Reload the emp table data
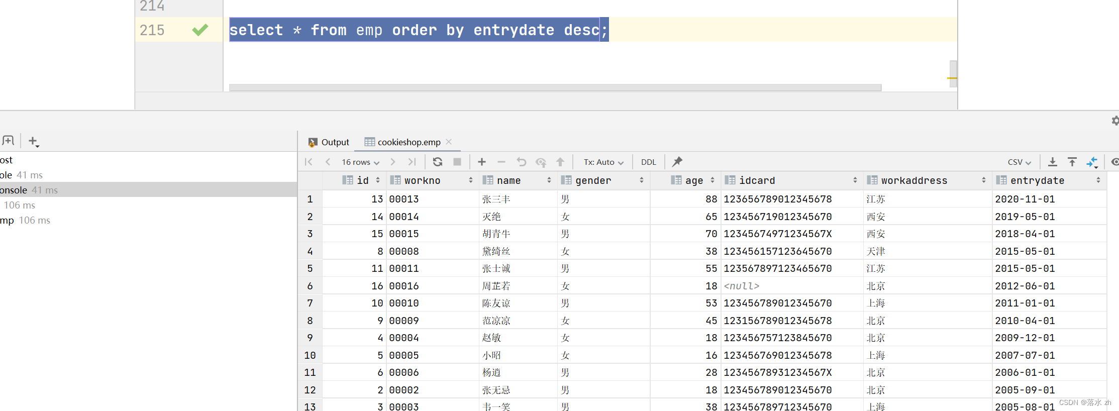Screen dimensions: 1119x411 (x=437, y=162)
